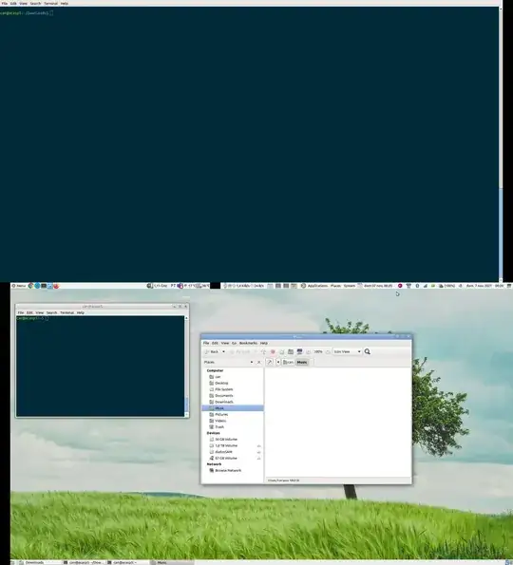Open the Places panel menu

[x=335, y=286]
